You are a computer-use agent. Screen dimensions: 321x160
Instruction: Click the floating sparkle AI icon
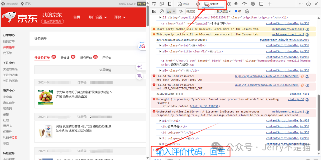click(140, 67)
